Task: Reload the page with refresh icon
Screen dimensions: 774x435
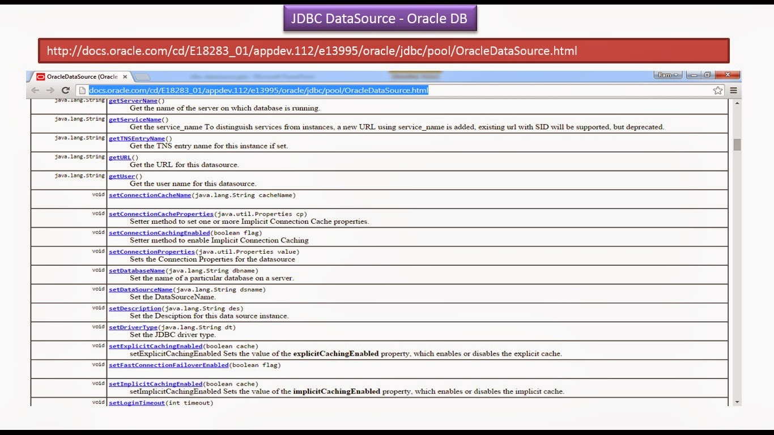Action: click(65, 90)
